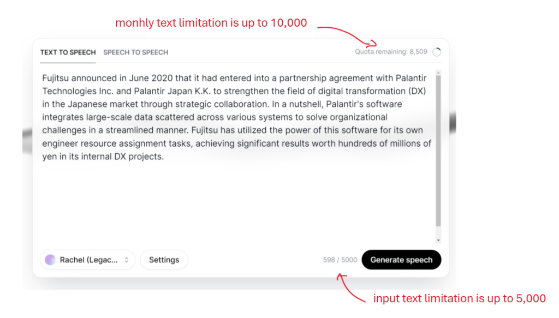This screenshot has height=318, width=559.
Task: Open the Speech to Speech tab
Action: [135, 52]
